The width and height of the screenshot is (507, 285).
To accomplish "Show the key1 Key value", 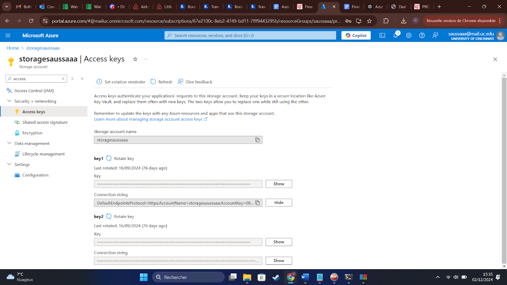I will (x=279, y=184).
